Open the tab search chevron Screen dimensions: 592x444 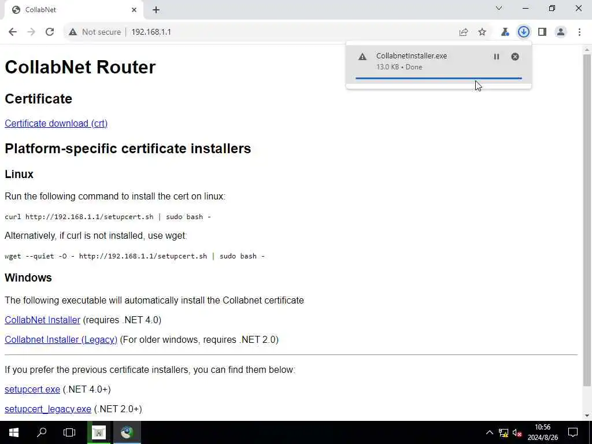499,8
